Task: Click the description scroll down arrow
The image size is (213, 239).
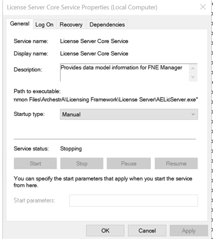Action: tap(193, 77)
